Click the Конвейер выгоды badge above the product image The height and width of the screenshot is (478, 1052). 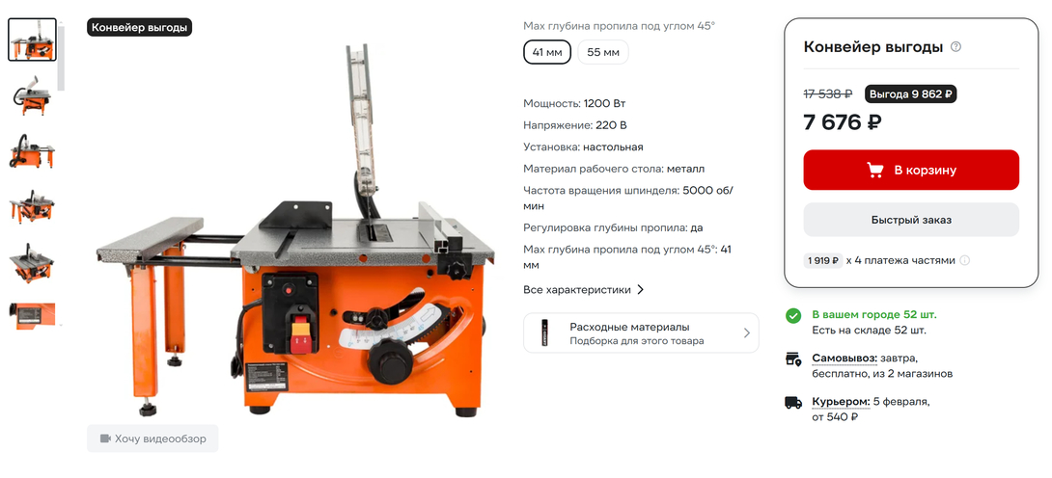(x=140, y=27)
